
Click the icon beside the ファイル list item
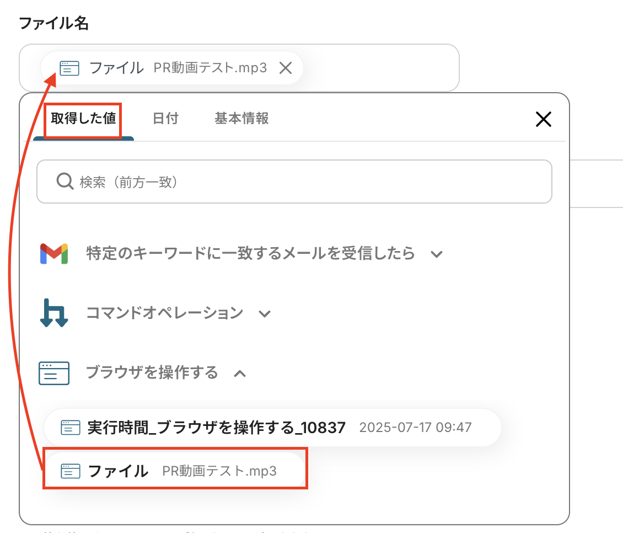coord(71,471)
